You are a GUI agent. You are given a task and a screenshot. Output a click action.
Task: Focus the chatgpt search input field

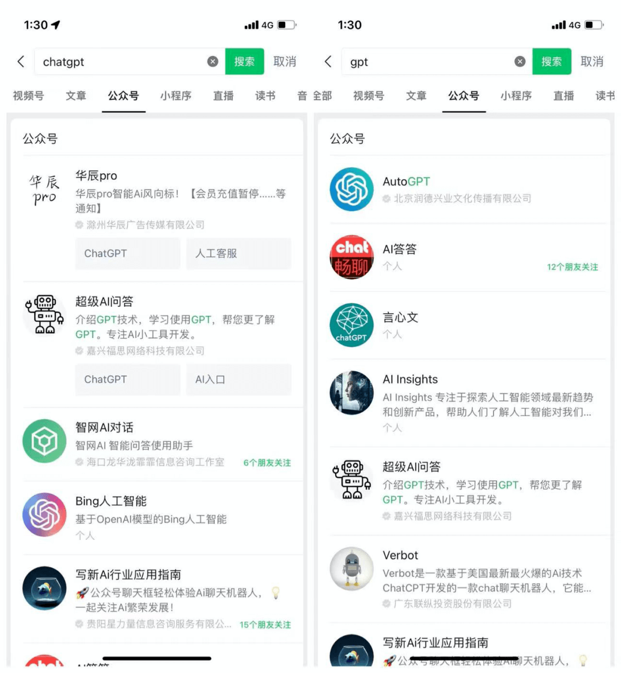tap(129, 62)
